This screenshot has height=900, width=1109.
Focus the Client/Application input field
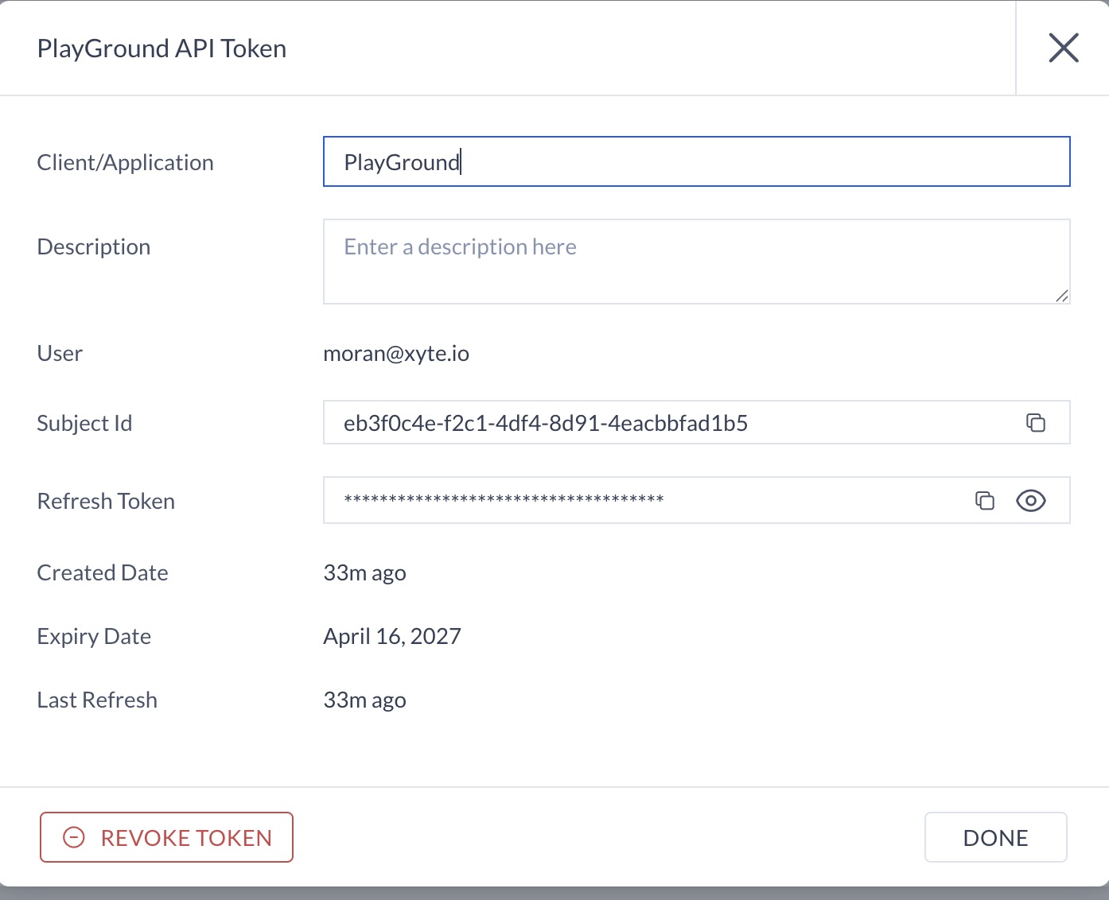click(696, 161)
